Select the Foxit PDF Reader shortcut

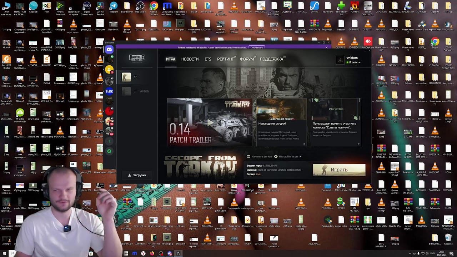click(x=6, y=62)
